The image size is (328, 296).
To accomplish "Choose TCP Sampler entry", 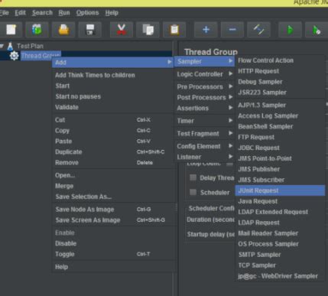I will pyautogui.click(x=280, y=265).
